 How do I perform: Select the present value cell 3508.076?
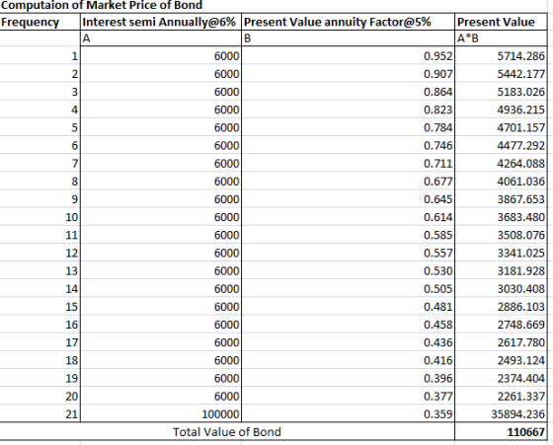pyautogui.click(x=502, y=235)
